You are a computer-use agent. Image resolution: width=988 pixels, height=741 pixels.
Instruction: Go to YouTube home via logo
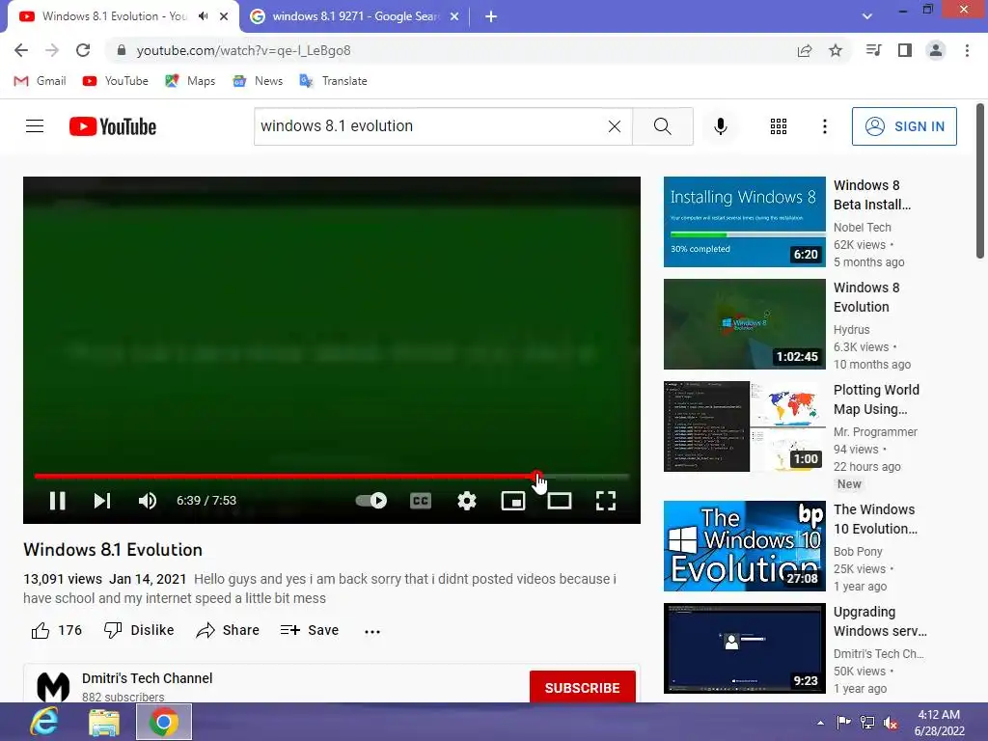point(113,126)
